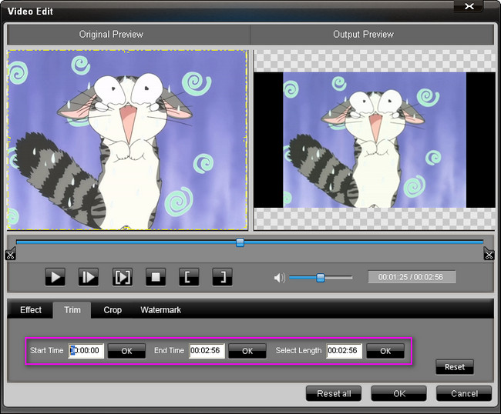Select the Trim tab

click(72, 310)
